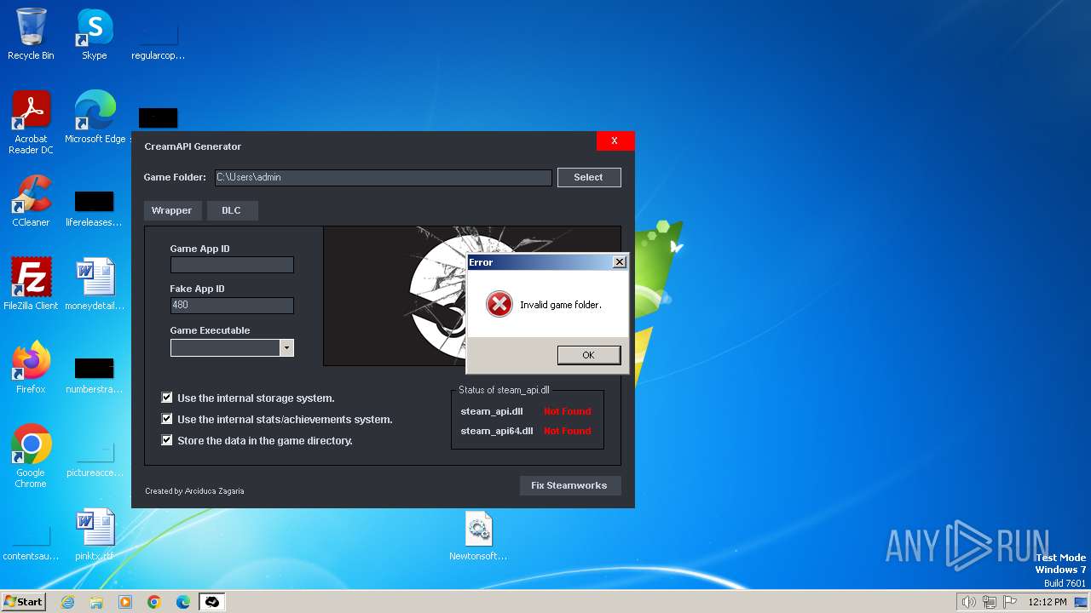Switch to the Wrapper tab
The height and width of the screenshot is (613, 1091).
point(172,210)
